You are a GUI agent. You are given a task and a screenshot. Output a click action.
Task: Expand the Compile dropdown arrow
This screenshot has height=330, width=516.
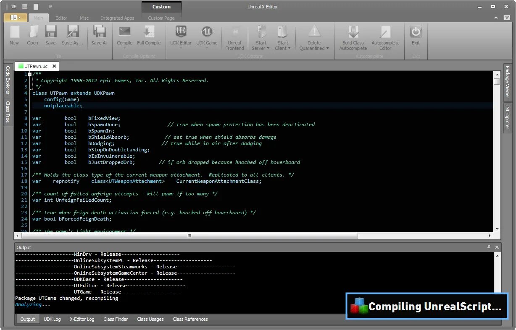(125, 48)
